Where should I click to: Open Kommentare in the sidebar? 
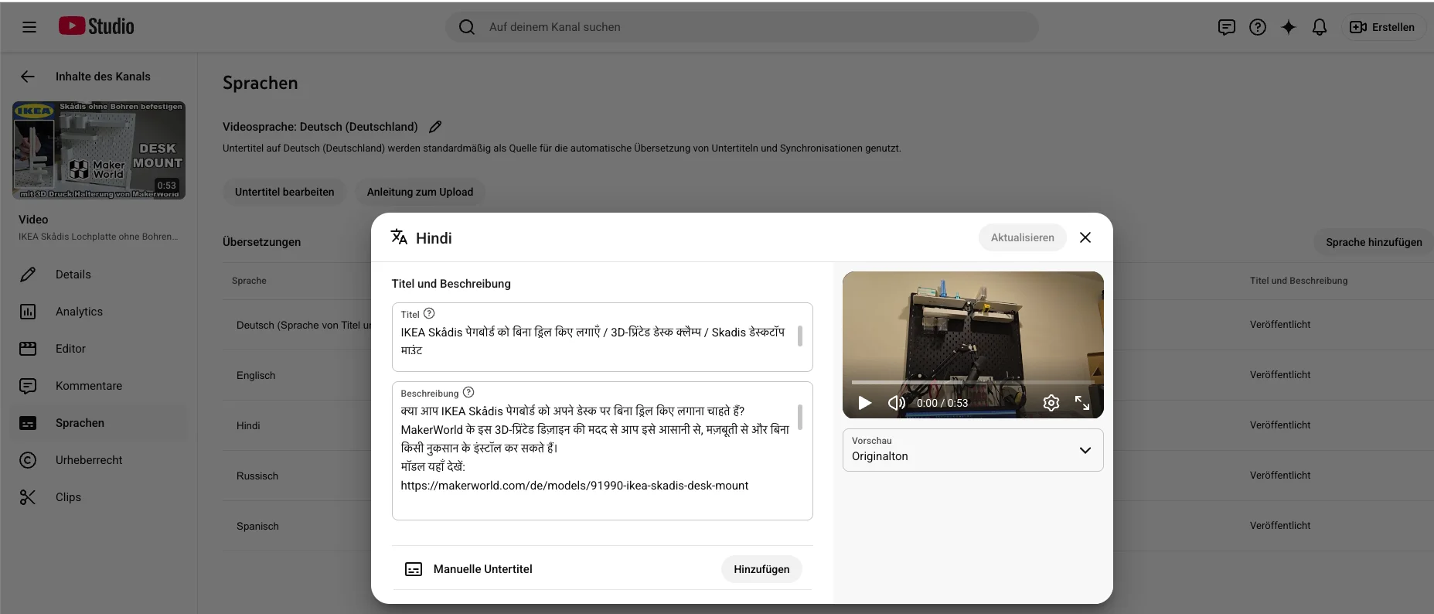click(99, 386)
